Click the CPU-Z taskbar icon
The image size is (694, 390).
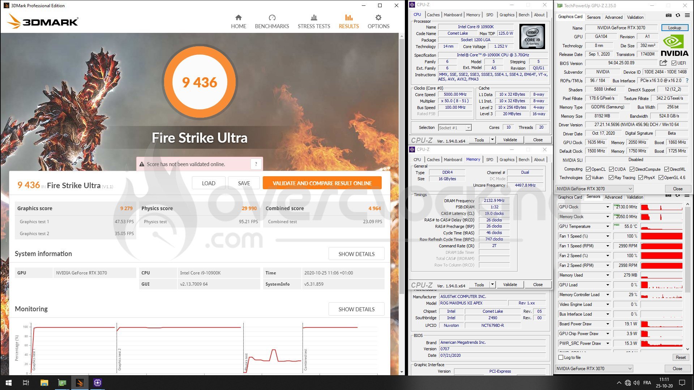pos(97,383)
